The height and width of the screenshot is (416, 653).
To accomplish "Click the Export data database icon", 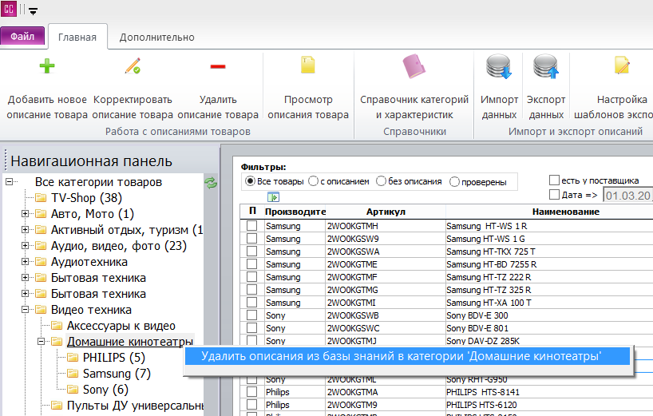I will [546, 66].
